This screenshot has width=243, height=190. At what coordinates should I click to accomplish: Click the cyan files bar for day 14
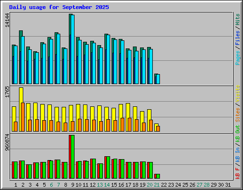pos(108,59)
